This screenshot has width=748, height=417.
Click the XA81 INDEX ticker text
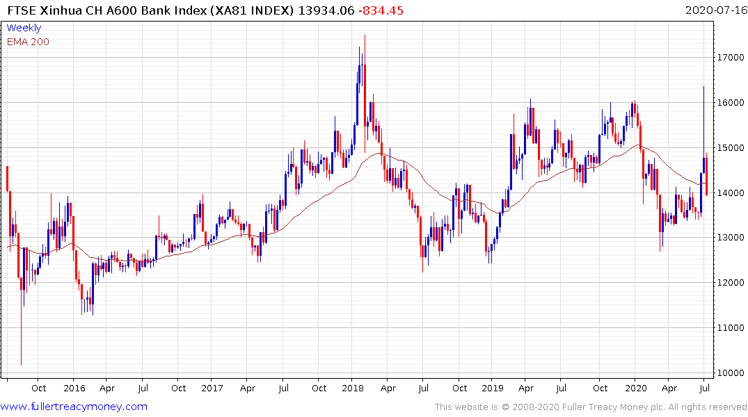253,10
